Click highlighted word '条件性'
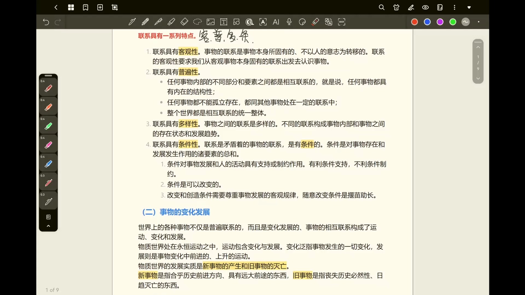Viewport: 525px width, 295px height. (x=188, y=144)
